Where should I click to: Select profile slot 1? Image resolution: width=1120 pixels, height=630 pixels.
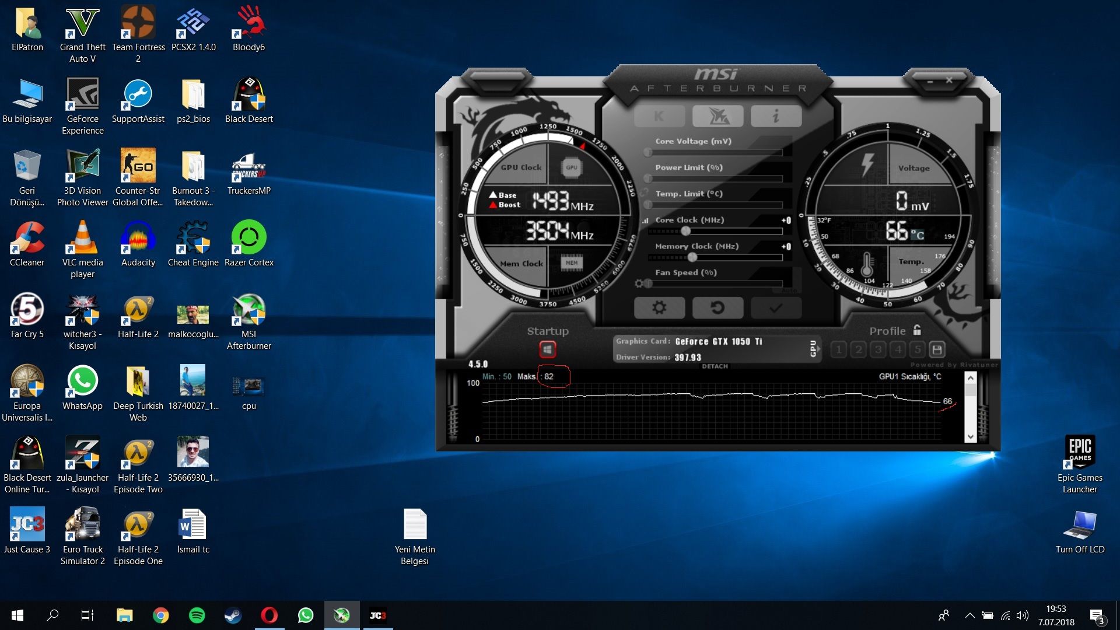click(x=838, y=348)
